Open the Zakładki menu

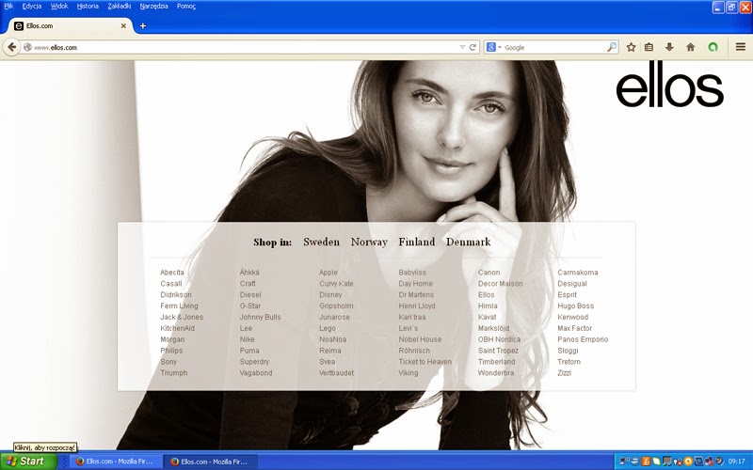(119, 6)
